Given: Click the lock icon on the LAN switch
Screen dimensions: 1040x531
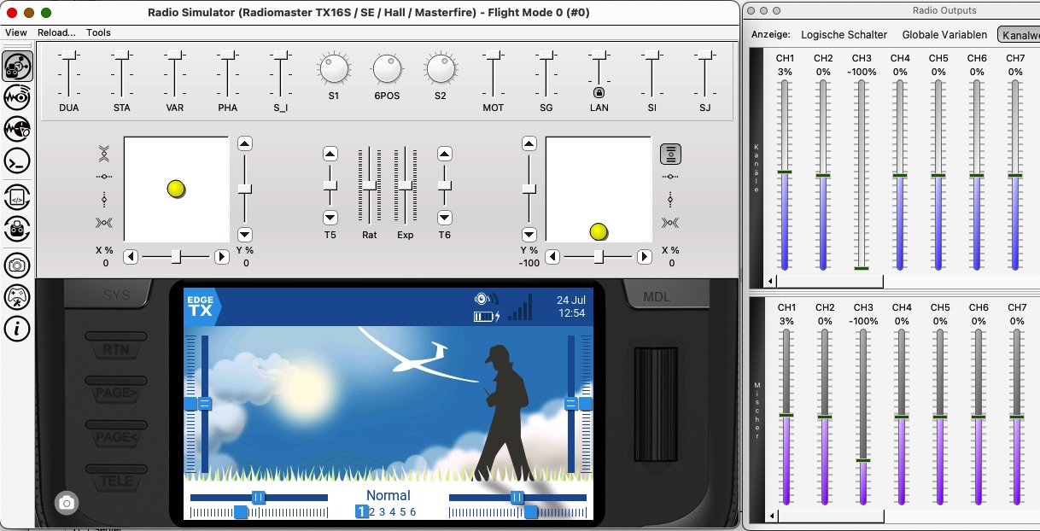Looking at the screenshot, I should coord(599,92).
